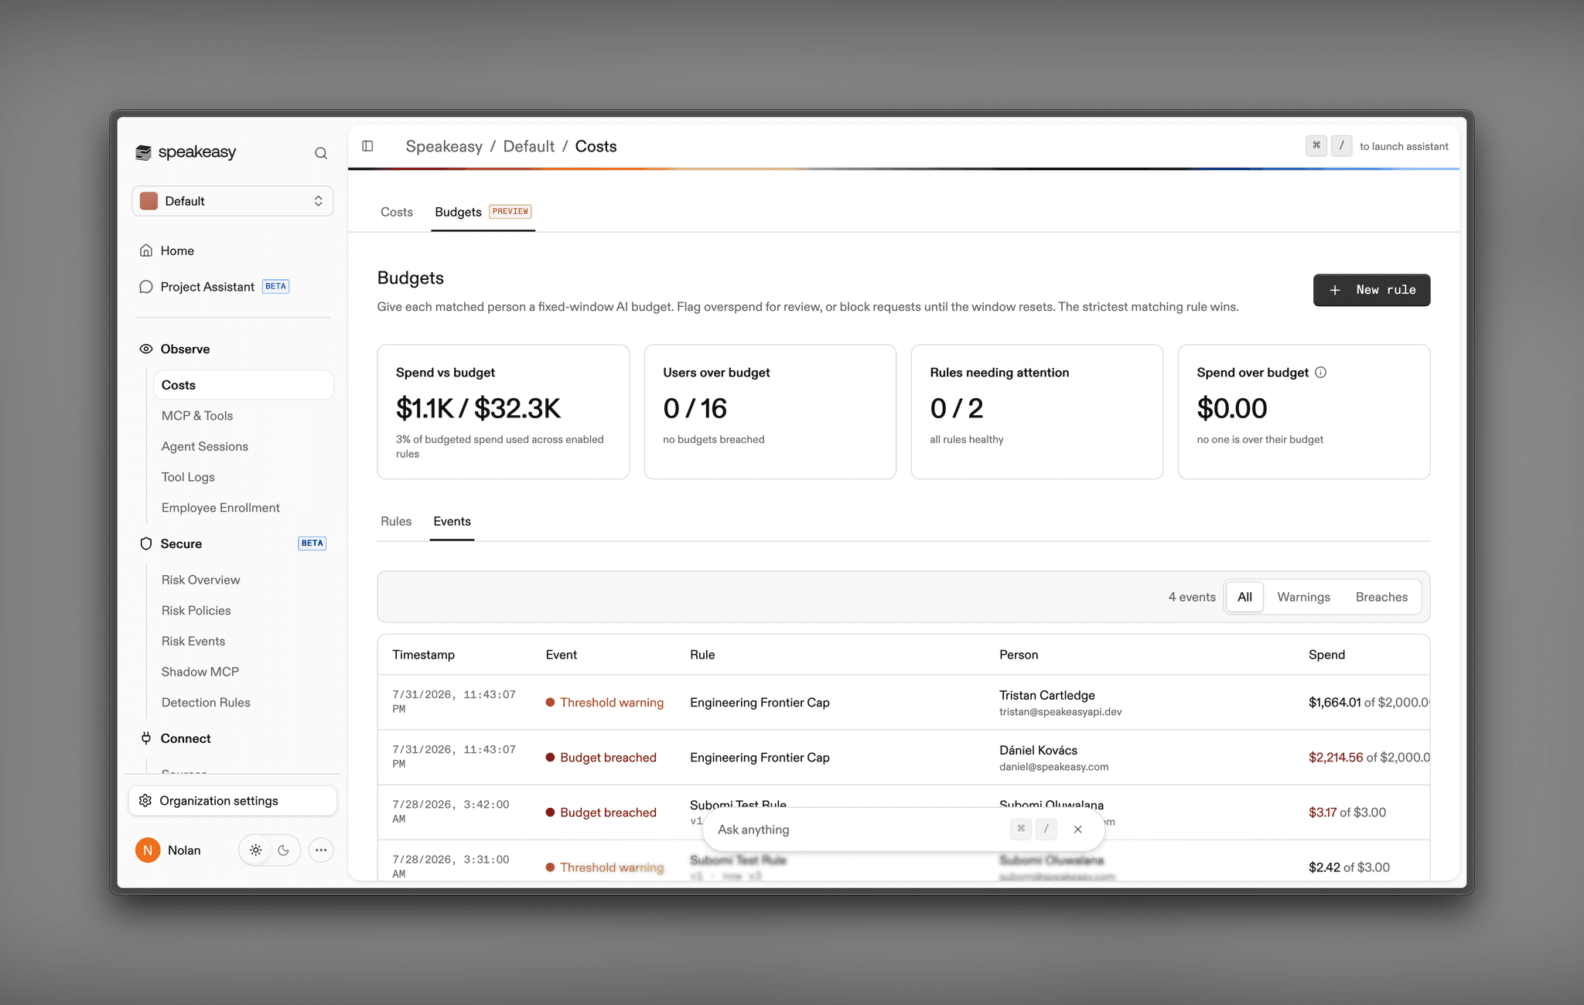Open the sidebar search icon
1584x1005 pixels.
pos(321,153)
